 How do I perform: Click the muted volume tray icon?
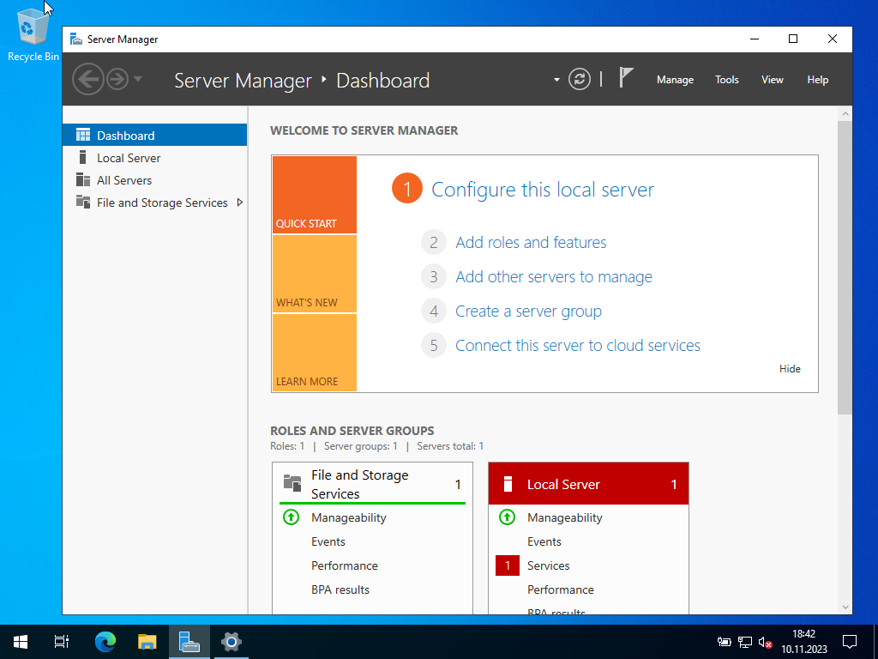(766, 642)
